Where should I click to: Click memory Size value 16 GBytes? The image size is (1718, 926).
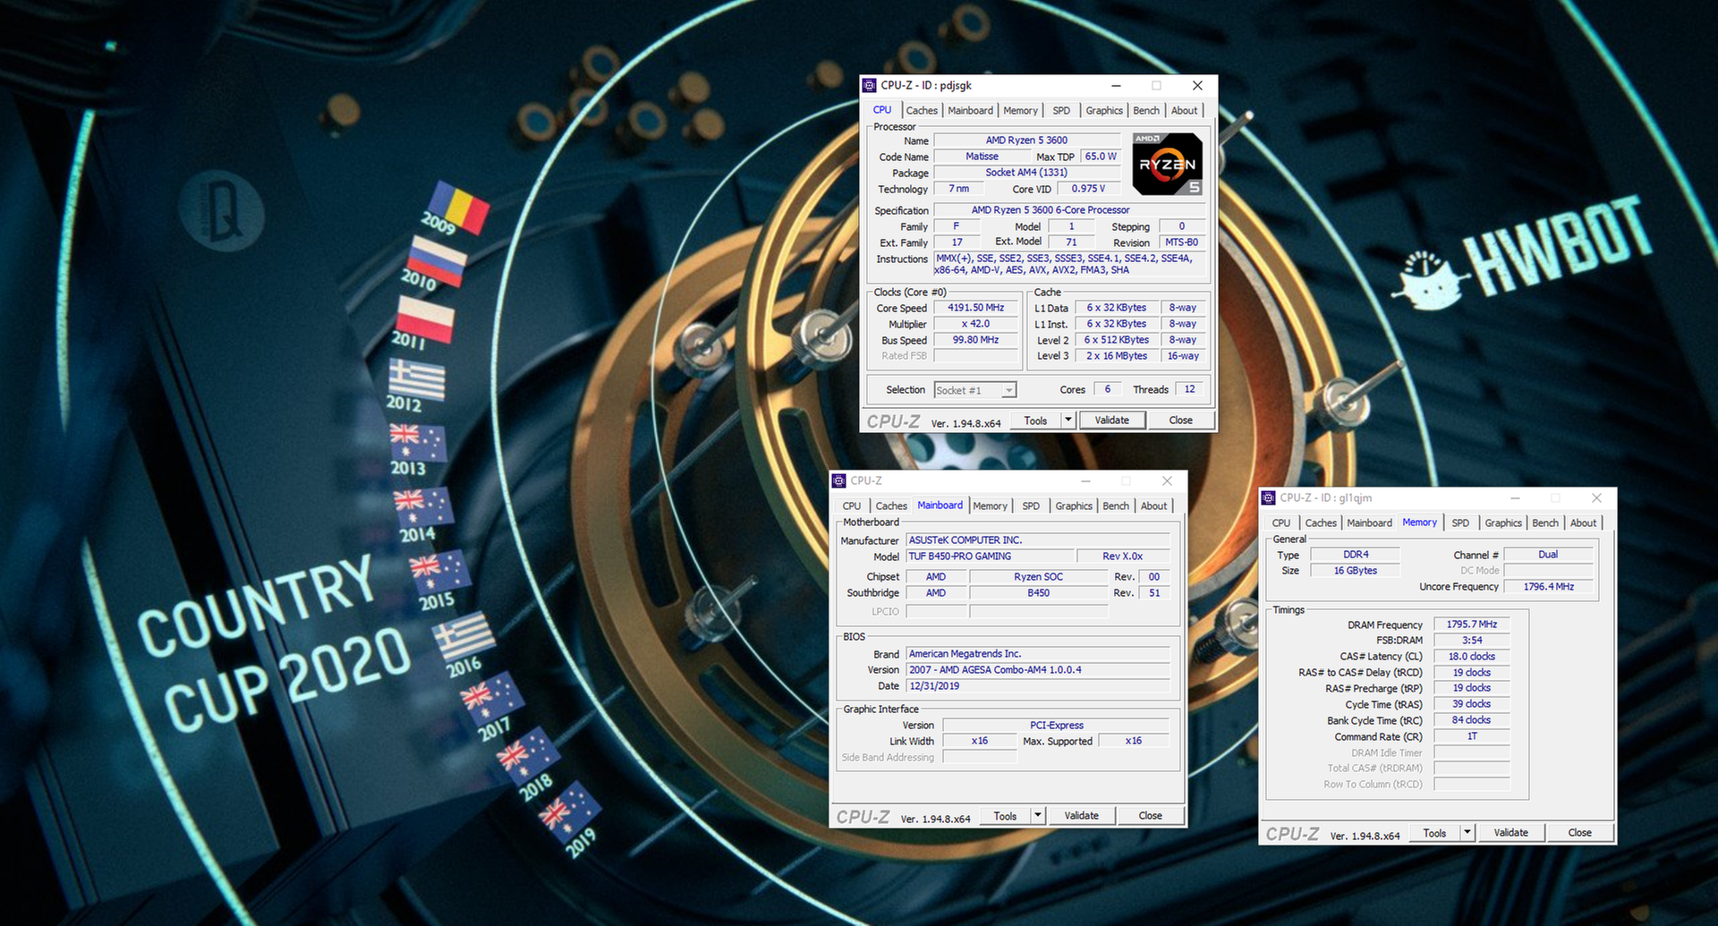coord(1356,571)
